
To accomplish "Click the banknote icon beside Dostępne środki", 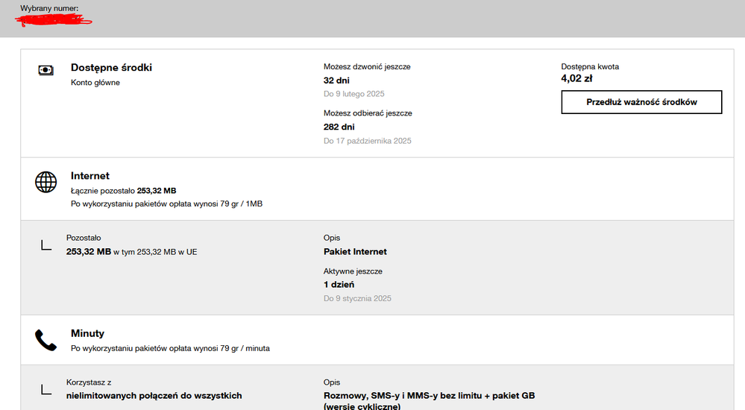I will click(x=45, y=70).
